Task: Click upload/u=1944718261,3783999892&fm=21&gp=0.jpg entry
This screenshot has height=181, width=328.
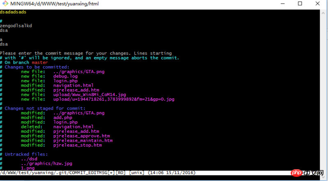Action: coord(114,99)
